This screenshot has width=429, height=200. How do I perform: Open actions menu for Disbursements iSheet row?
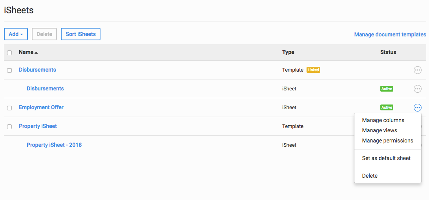coord(418,89)
